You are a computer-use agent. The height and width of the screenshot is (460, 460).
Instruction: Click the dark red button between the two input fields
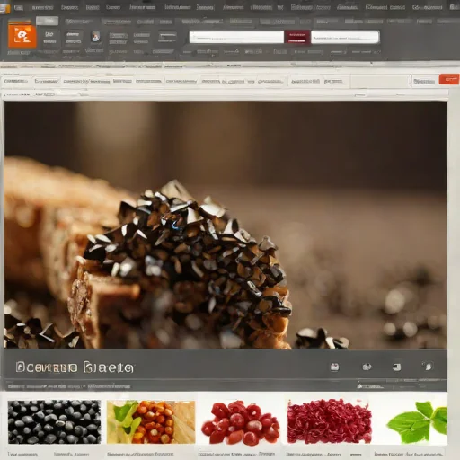point(297,37)
